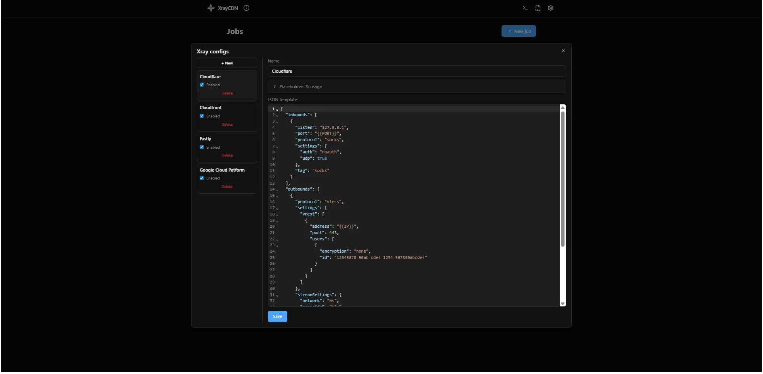Image resolution: width=763 pixels, height=374 pixels.
Task: Click the 443 port value
Action: click(333, 233)
